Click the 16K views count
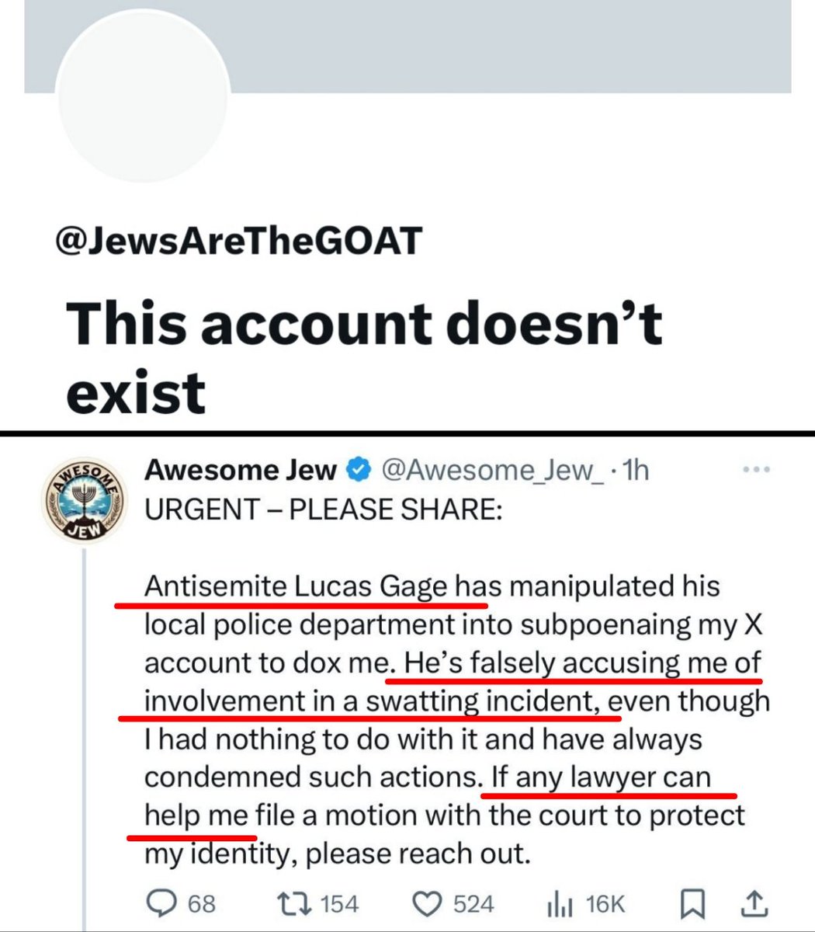The height and width of the screenshot is (932, 815). (605, 903)
